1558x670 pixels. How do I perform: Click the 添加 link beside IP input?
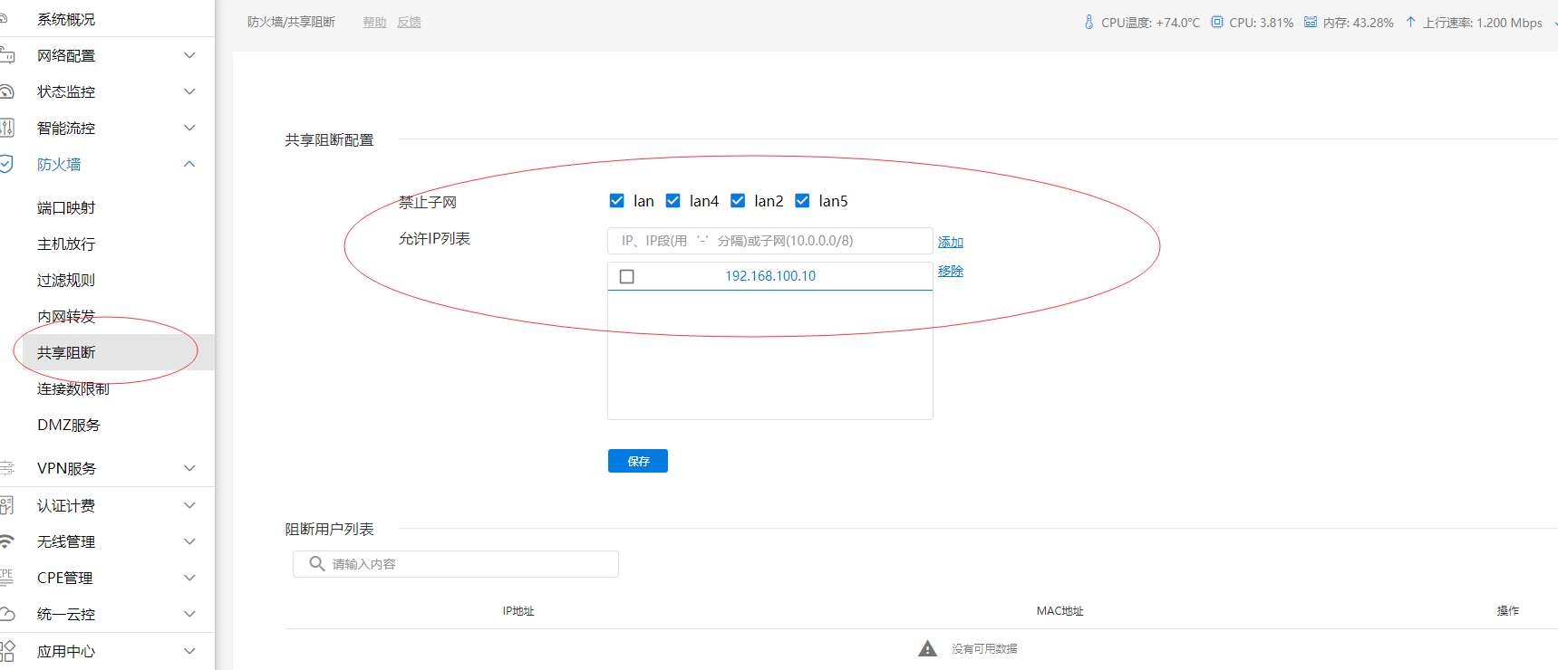951,242
